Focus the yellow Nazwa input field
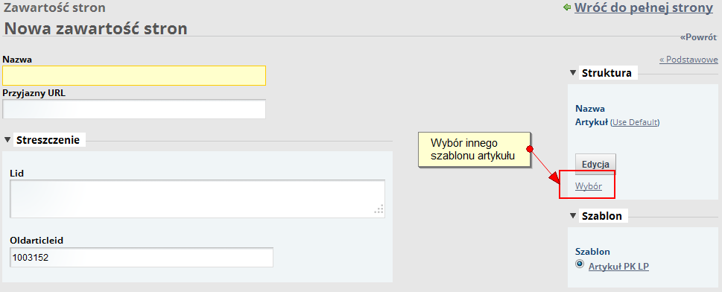722x292 pixels. [x=134, y=75]
